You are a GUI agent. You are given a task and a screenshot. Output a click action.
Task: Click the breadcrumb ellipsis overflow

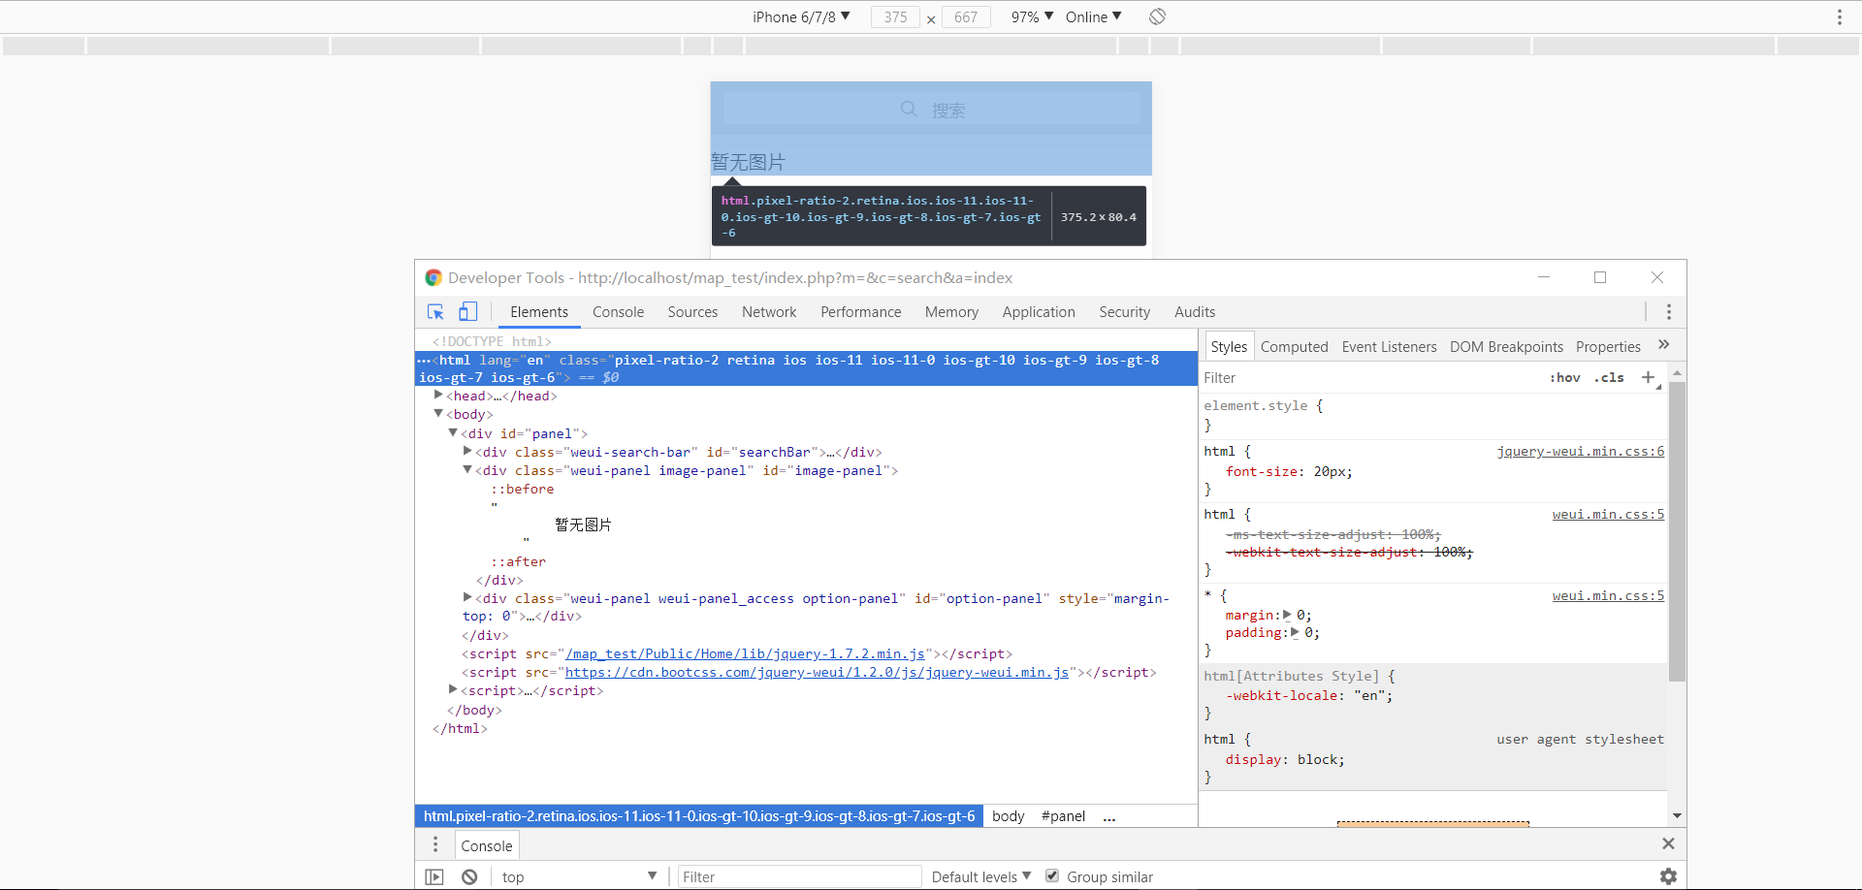point(1108,817)
